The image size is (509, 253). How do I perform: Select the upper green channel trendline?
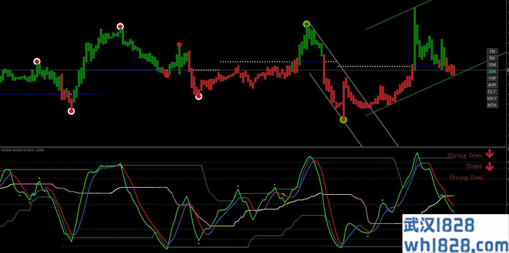pyautogui.click(x=398, y=15)
